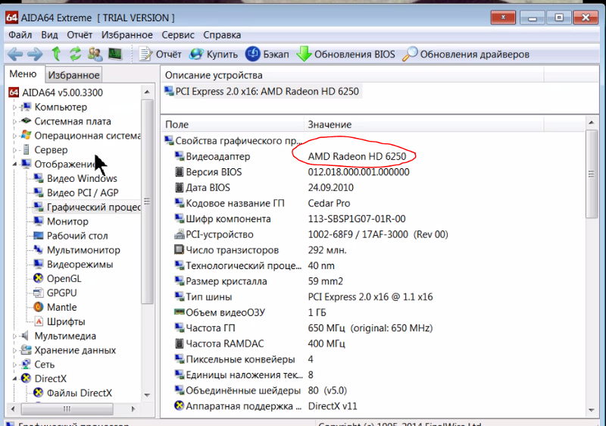Select PCI Express 2.0 x16 device entry
The image size is (606, 426).
click(x=262, y=92)
